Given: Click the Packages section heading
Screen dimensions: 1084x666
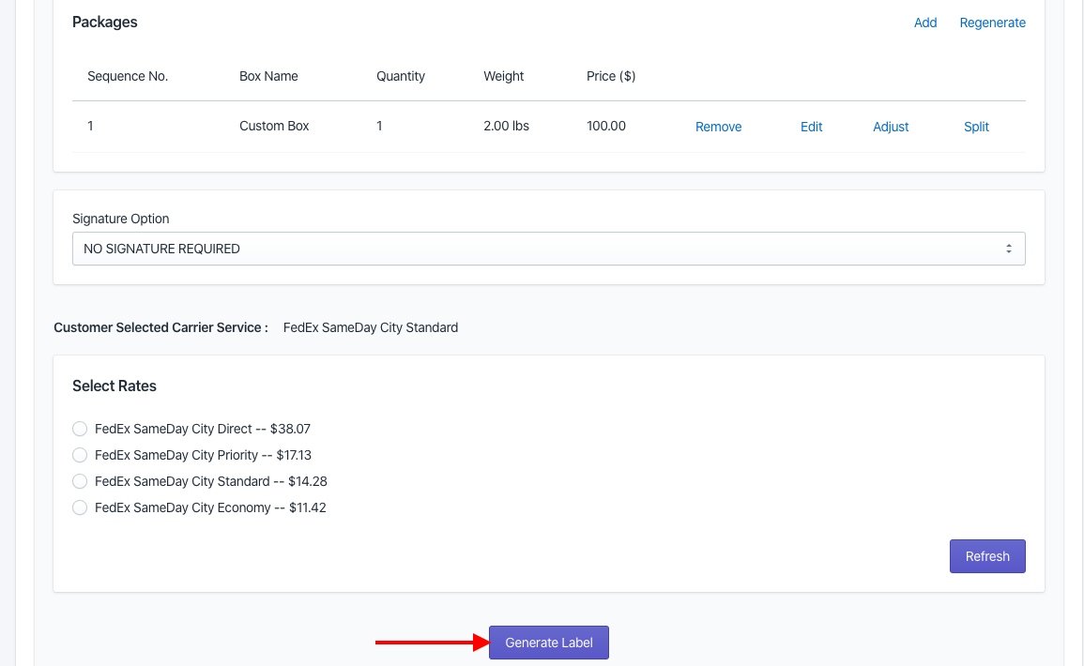Looking at the screenshot, I should tap(104, 23).
